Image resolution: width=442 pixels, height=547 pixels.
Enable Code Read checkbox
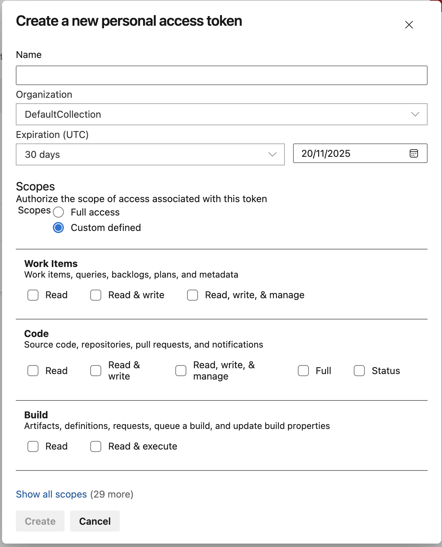(x=33, y=371)
